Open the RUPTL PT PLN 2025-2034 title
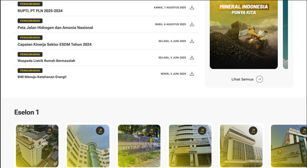This screenshot has height=168, width=307. [x=40, y=11]
